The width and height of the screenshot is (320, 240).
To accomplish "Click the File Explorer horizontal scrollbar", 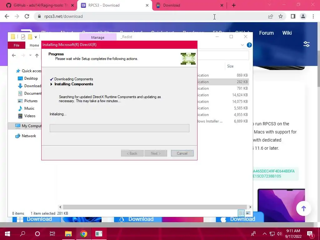I will click(x=155, y=207).
